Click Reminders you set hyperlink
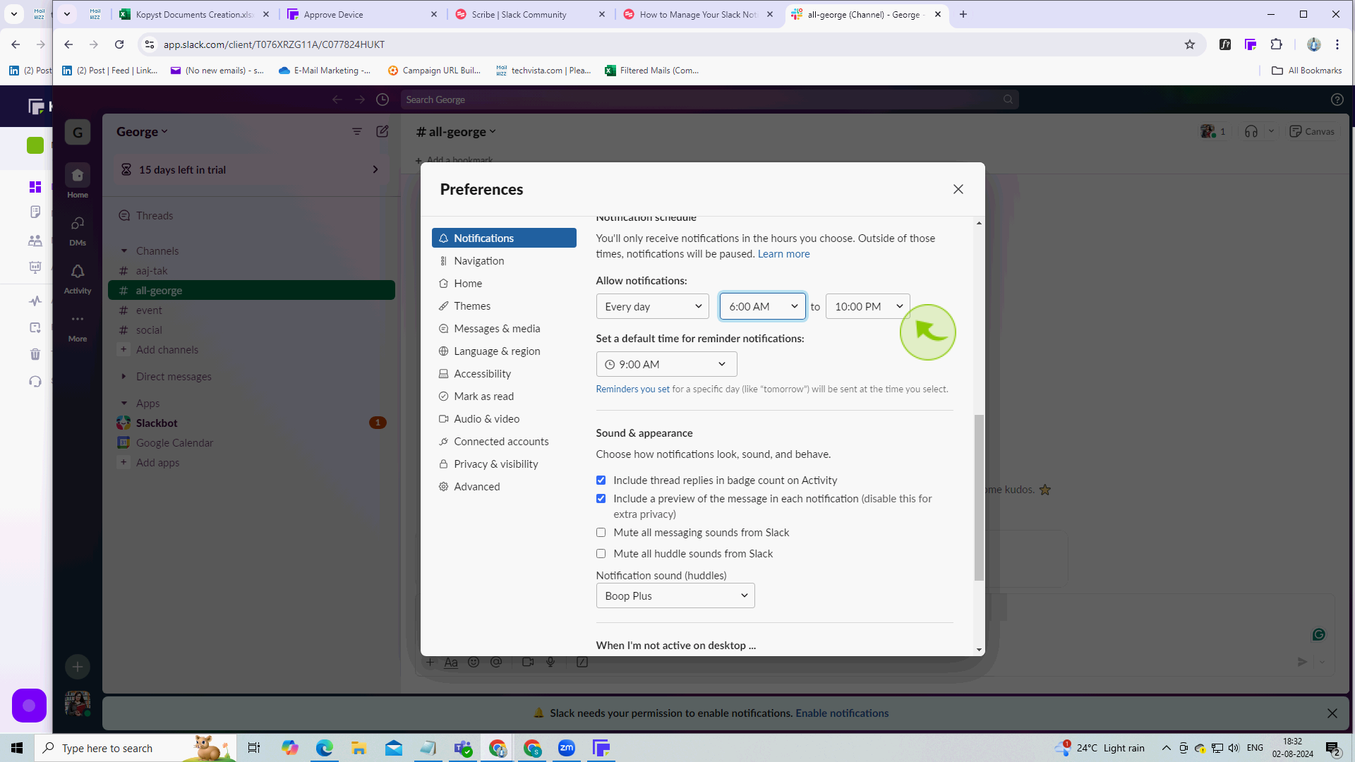 pyautogui.click(x=633, y=389)
